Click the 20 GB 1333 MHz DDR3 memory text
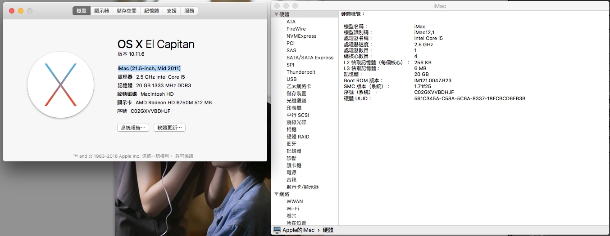 coord(164,85)
